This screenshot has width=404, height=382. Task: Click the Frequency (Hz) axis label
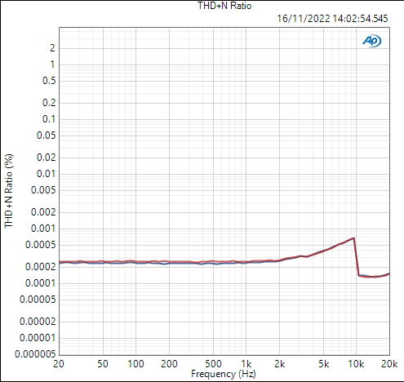[224, 374]
